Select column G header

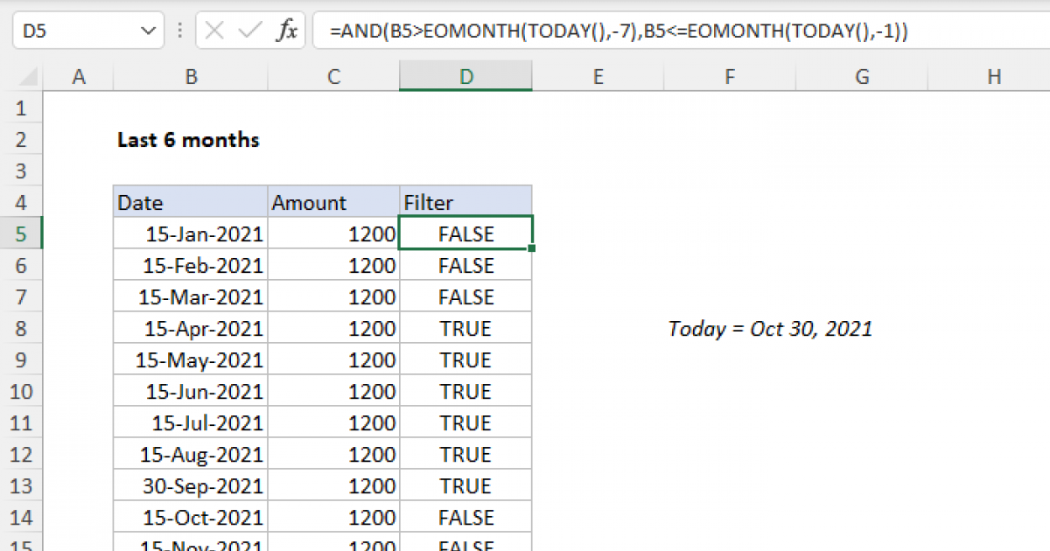pos(862,77)
